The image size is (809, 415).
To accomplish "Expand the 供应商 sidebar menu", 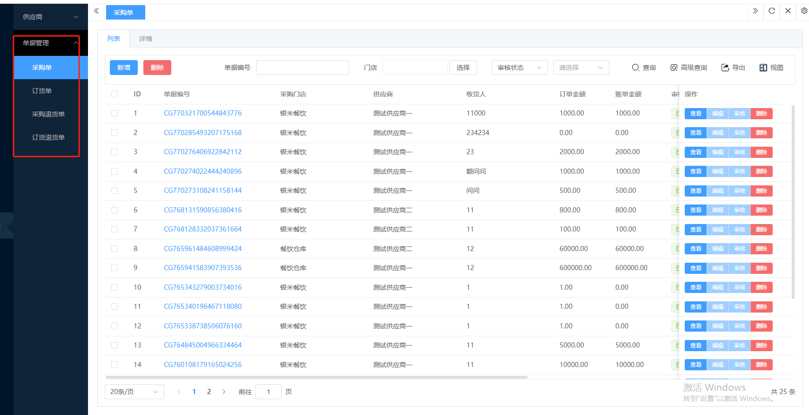I will [x=50, y=17].
